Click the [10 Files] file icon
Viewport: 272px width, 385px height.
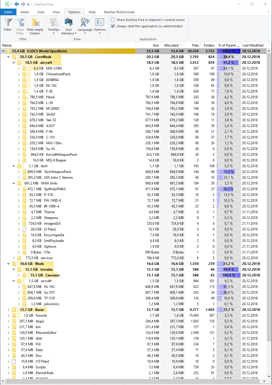click(14, 361)
